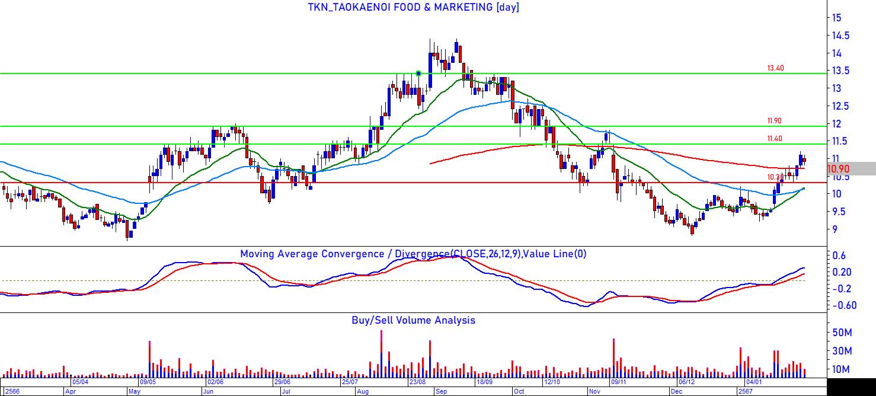This screenshot has height=396, width=876.
Task: Click the price axis label 9
Action: 834,229
